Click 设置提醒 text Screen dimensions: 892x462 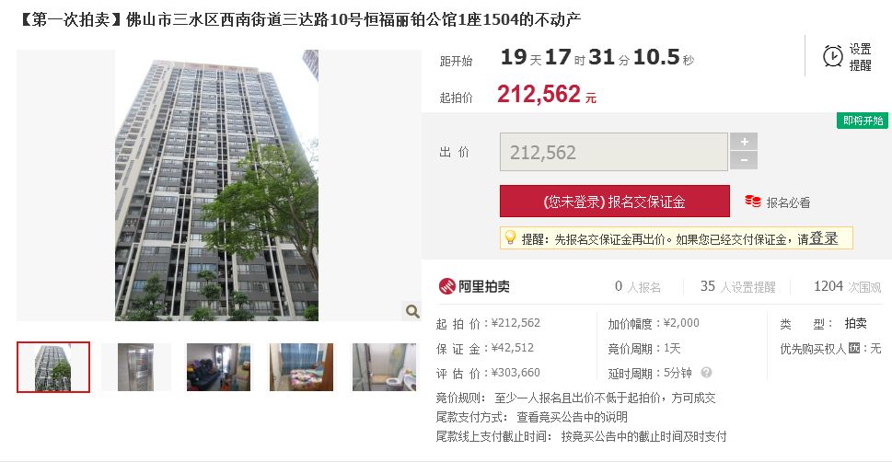click(860, 57)
